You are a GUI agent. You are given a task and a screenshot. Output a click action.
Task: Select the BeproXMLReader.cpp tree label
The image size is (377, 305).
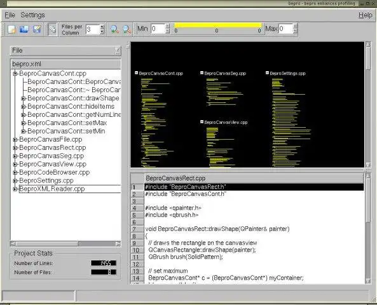click(52, 189)
